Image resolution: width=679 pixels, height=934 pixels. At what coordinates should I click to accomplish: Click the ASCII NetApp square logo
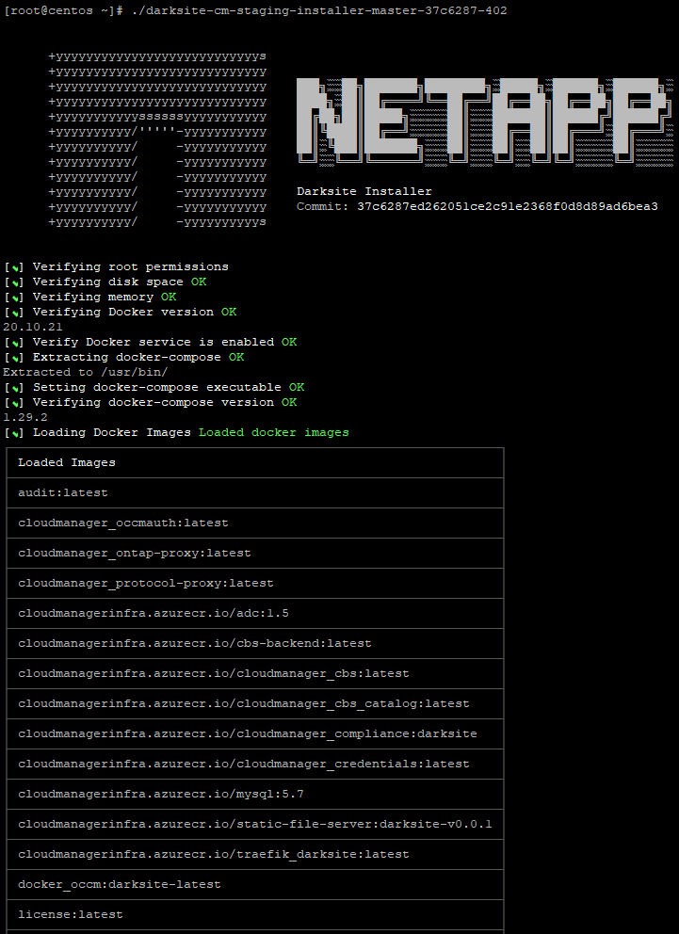(x=157, y=139)
